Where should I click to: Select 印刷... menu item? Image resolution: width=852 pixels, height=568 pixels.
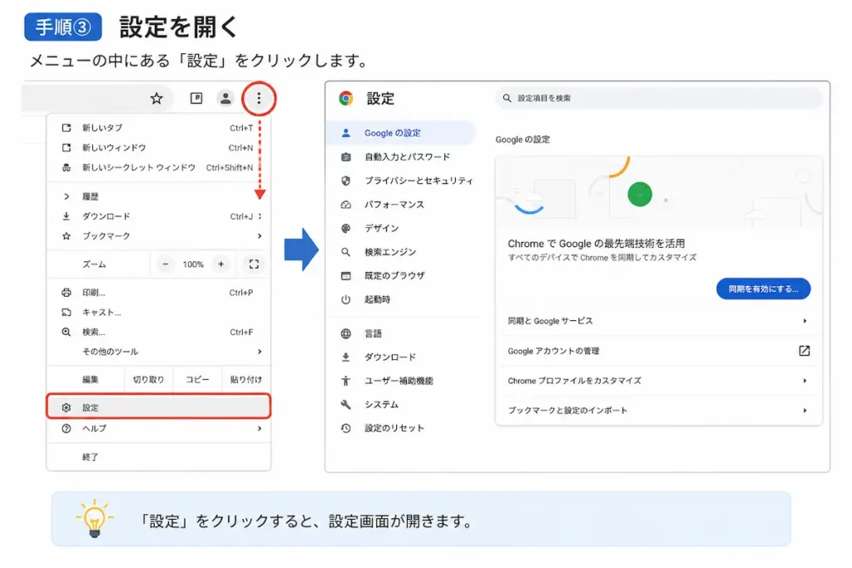click(159, 293)
